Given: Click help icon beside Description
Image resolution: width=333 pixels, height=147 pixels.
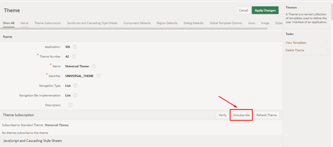Looking at the screenshot, I should 70,105.
